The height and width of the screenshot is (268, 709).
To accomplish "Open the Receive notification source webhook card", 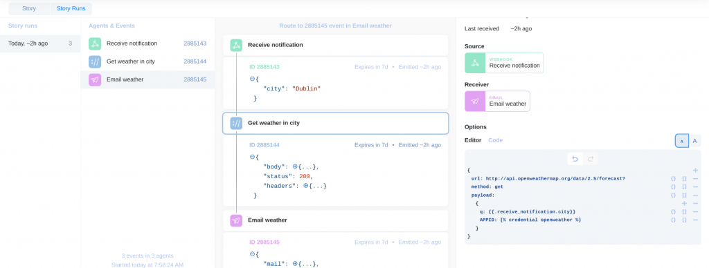I will [x=504, y=63].
